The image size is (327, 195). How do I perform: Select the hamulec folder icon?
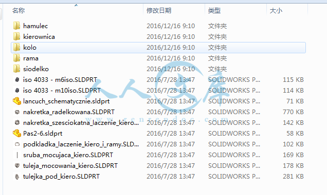pos(16,26)
